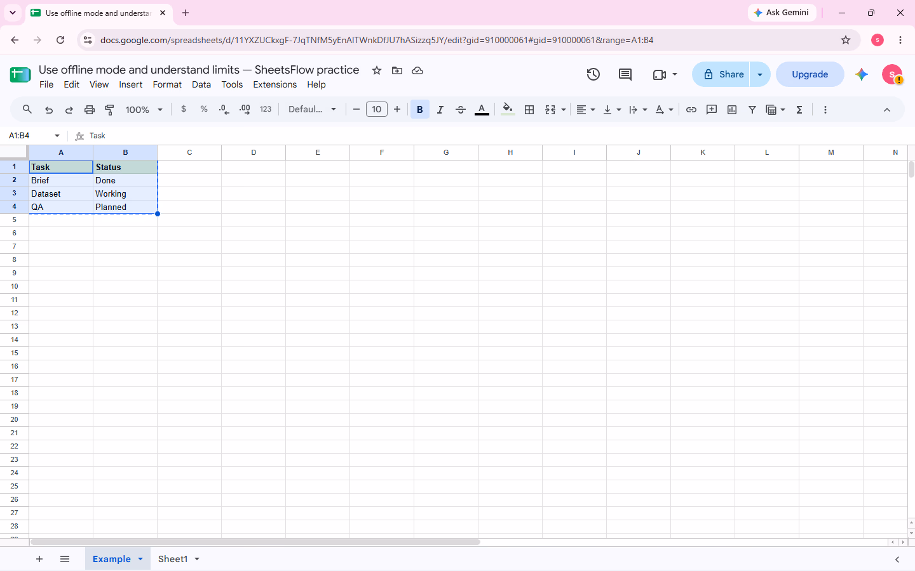Undo the last action
Viewport: 915px width, 571px height.
49,110
